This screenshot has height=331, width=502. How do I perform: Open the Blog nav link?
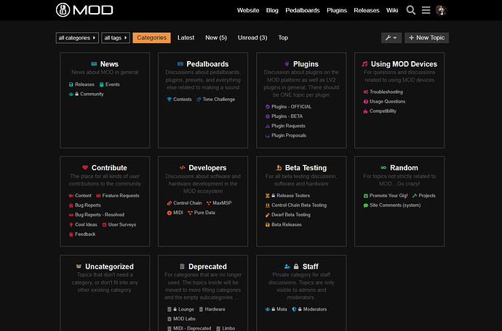tap(272, 10)
